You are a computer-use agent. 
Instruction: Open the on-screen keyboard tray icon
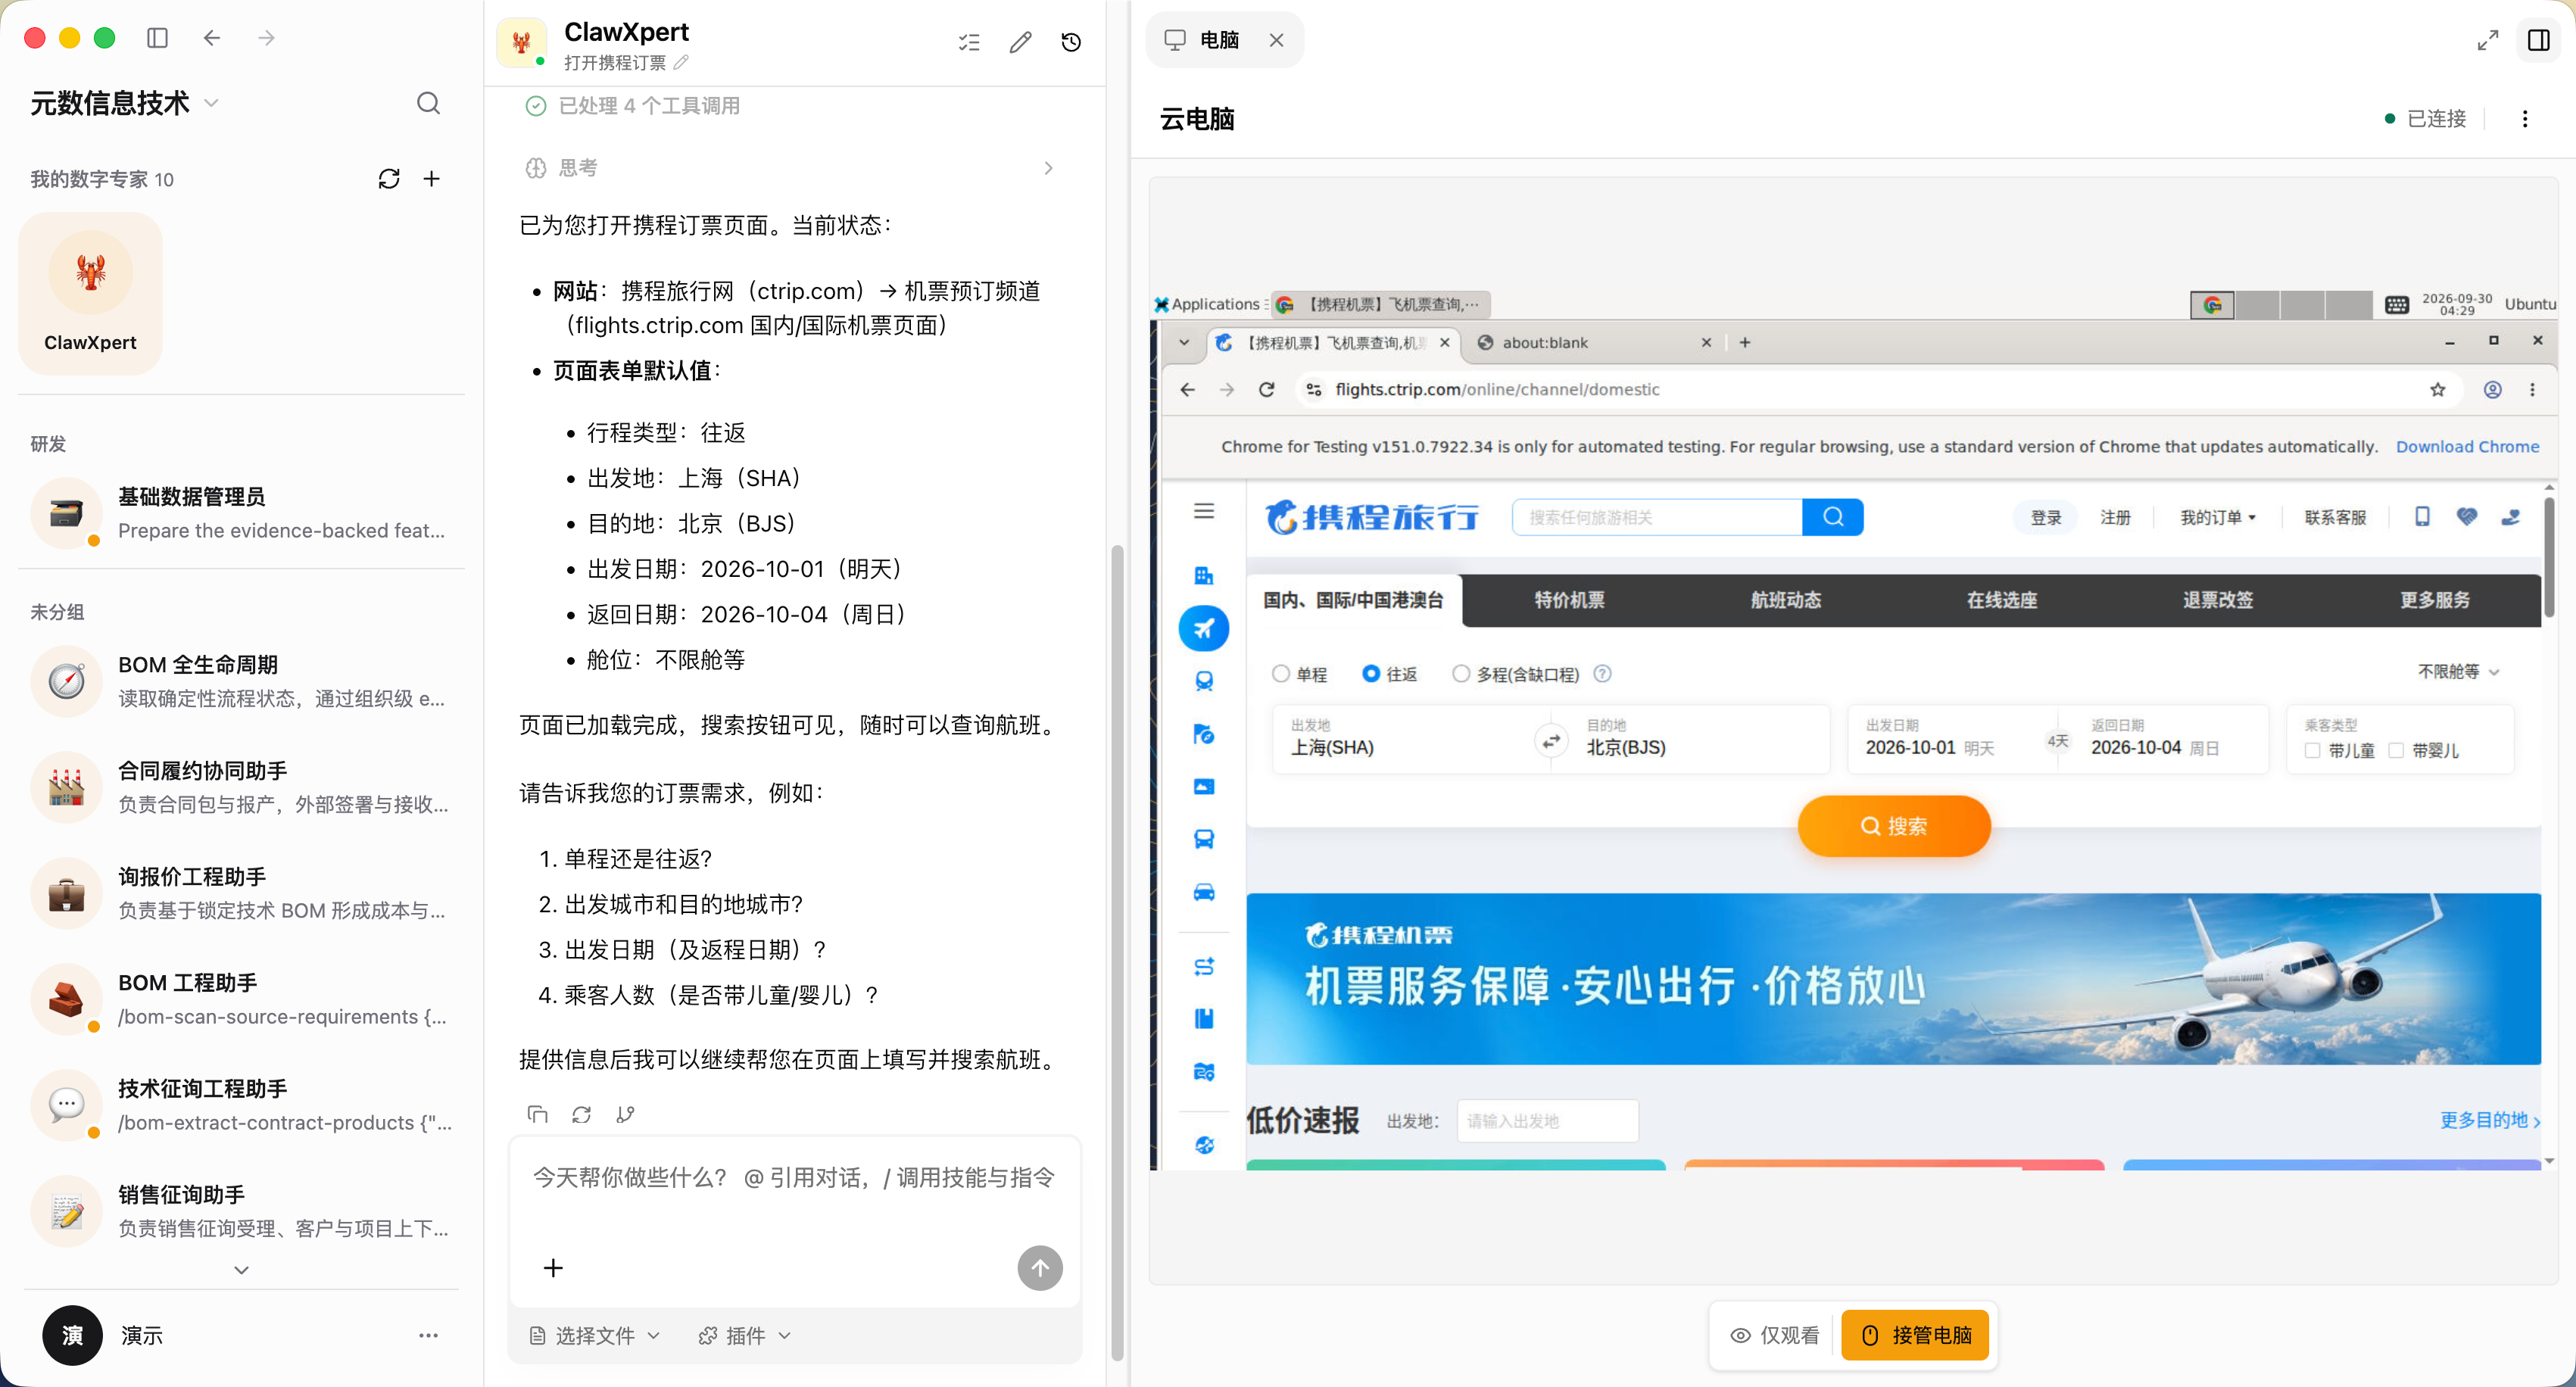2396,305
